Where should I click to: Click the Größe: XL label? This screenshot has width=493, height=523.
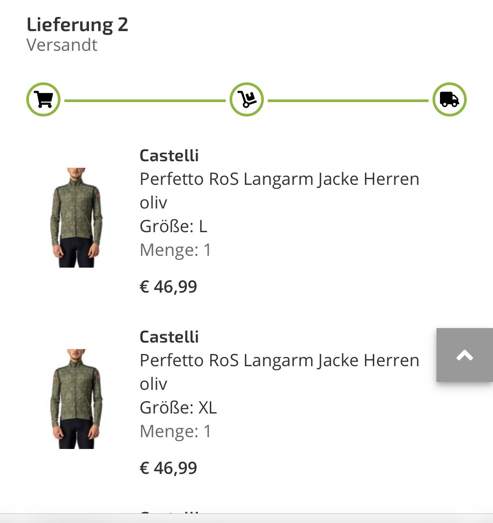178,408
